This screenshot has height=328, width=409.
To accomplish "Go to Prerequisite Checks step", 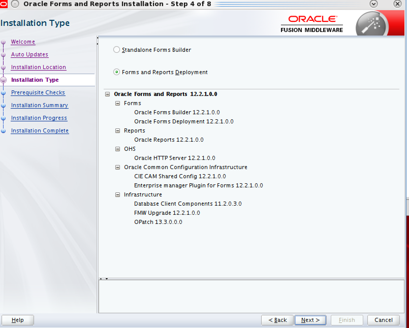I will coord(38,93).
